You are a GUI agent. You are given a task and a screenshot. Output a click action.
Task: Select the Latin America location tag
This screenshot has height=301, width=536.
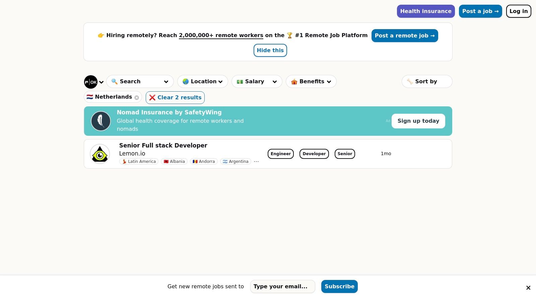[139, 162]
